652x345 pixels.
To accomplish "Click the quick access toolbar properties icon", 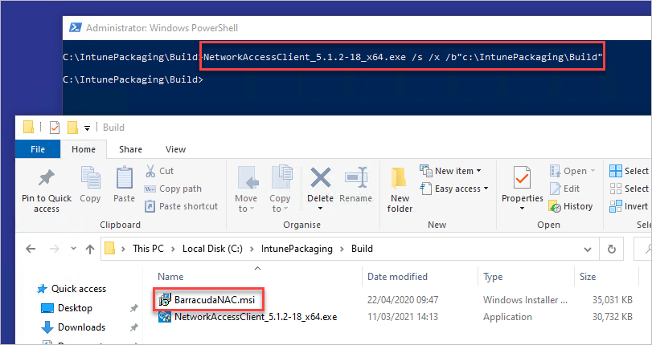I will pyautogui.click(x=55, y=128).
